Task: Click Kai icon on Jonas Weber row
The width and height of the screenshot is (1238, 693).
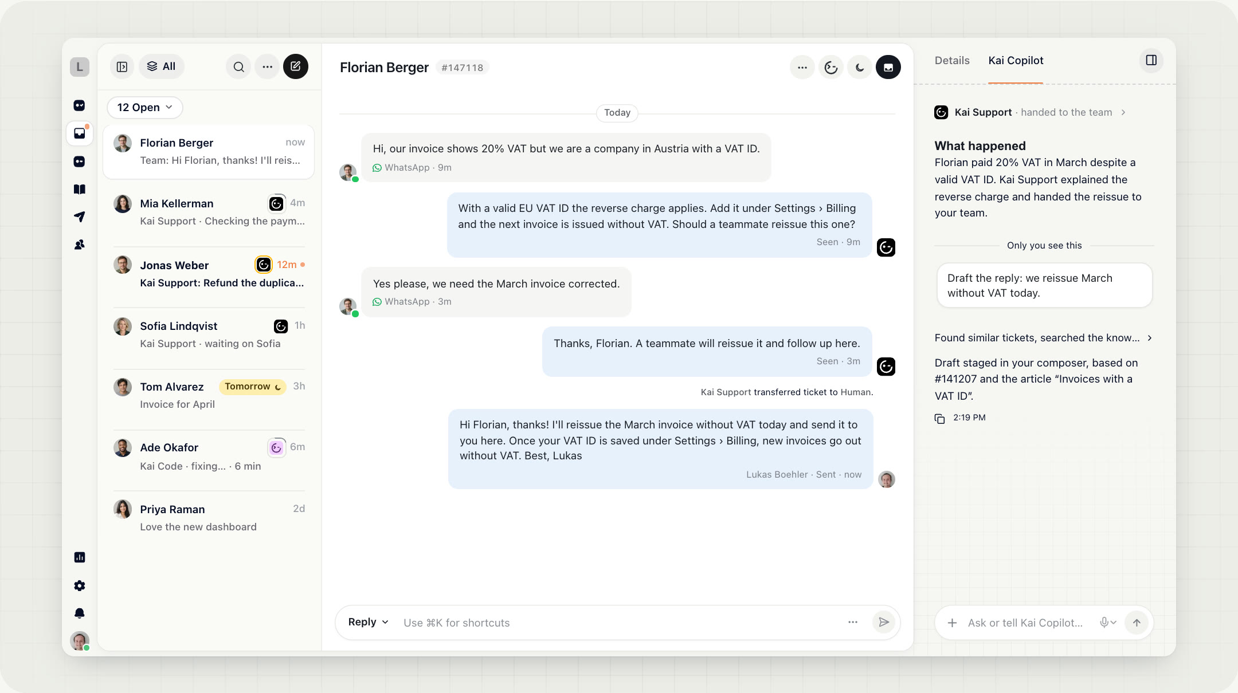Action: tap(264, 265)
